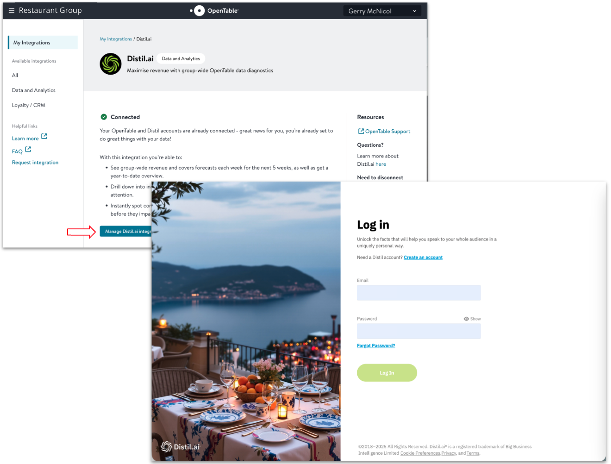Open the hamburger menu next to Restaurant Group
Viewport: 611px width, 464px height.
pyautogui.click(x=12, y=11)
